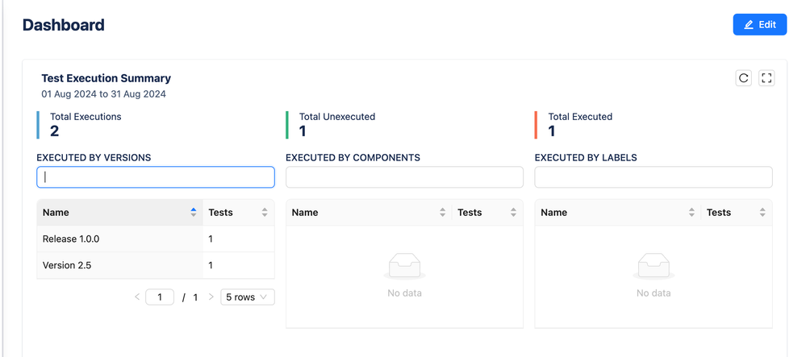This screenshot has height=357, width=806.
Task: Click the Total Unexecuted stat
Action: tap(336, 124)
